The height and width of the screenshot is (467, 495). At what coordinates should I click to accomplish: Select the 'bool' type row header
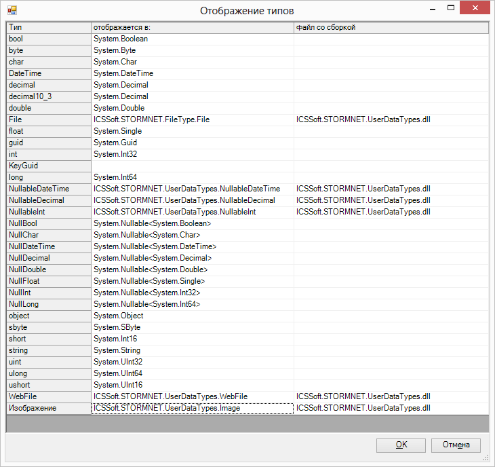coord(49,39)
